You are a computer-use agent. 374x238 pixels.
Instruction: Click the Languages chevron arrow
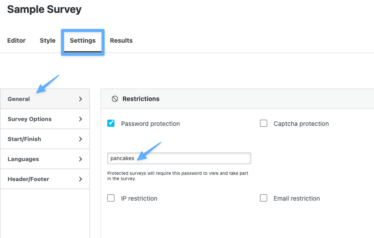81,159
